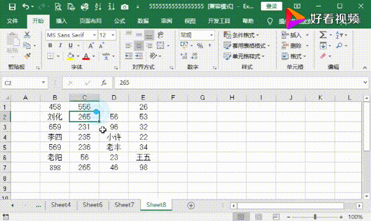Increase font size with larger A icon
Viewport: 371px width, 221px height.
tap(91, 45)
